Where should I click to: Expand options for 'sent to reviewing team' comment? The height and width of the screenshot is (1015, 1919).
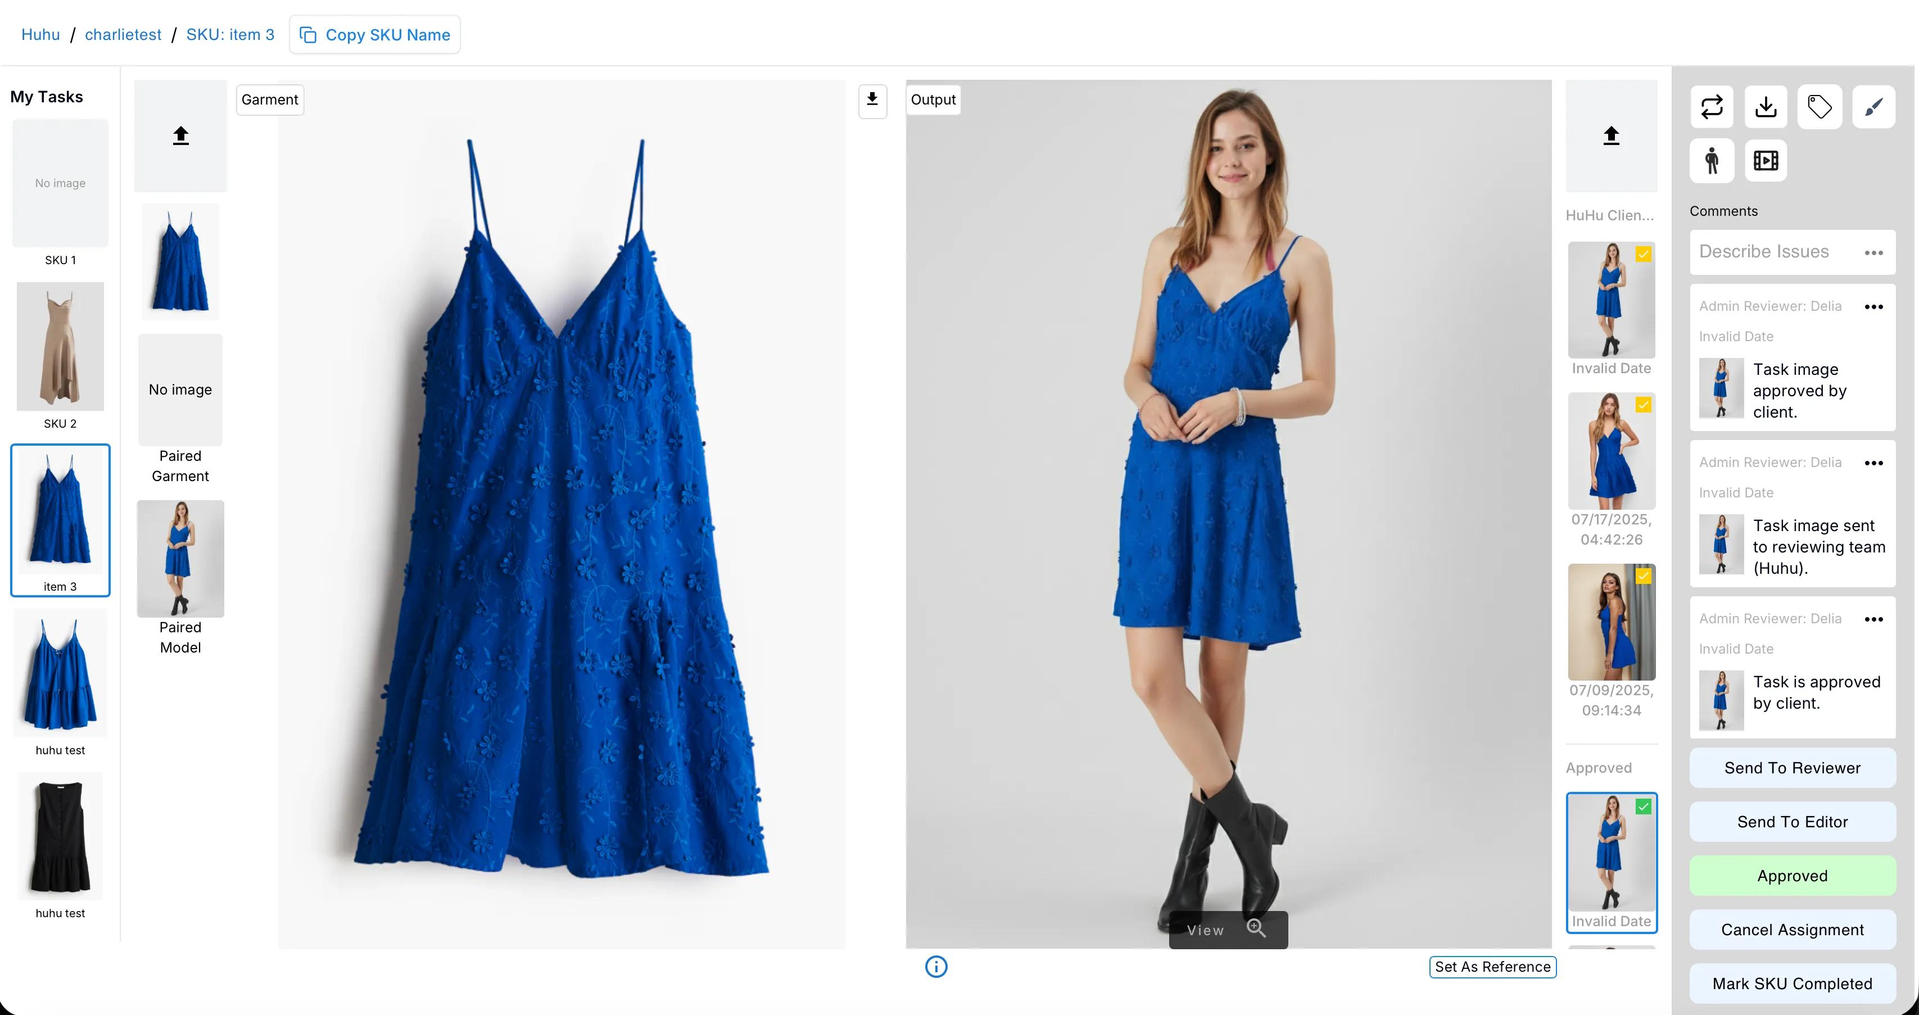click(x=1873, y=463)
